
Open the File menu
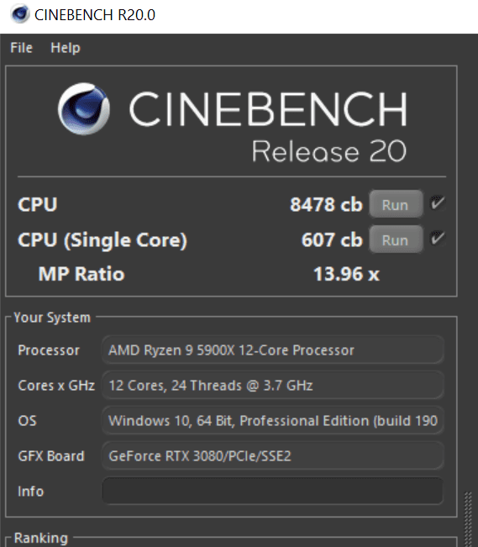pyautogui.click(x=21, y=48)
